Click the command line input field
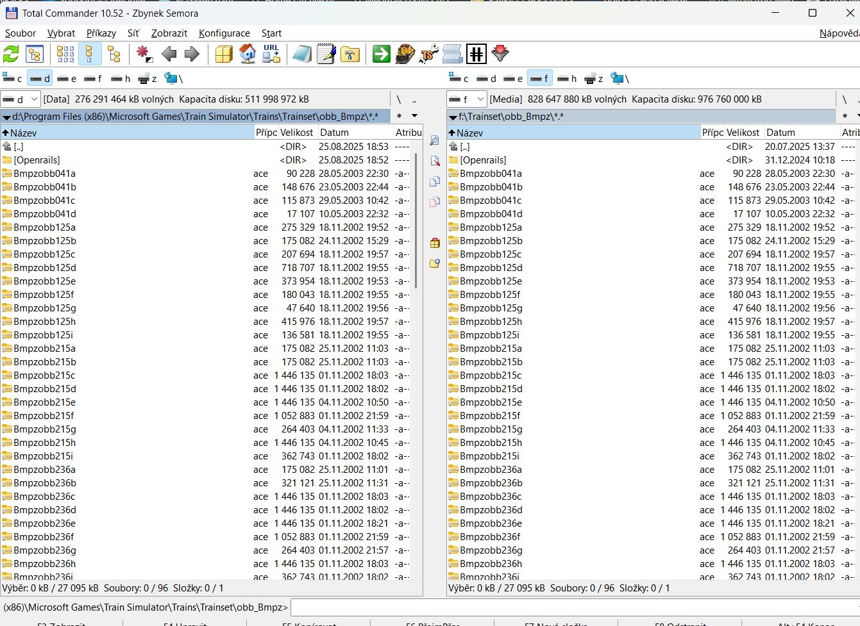The width and height of the screenshot is (860, 626). click(x=574, y=607)
